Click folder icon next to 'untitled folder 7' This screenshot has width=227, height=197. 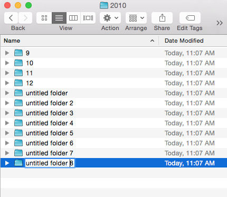click(18, 153)
